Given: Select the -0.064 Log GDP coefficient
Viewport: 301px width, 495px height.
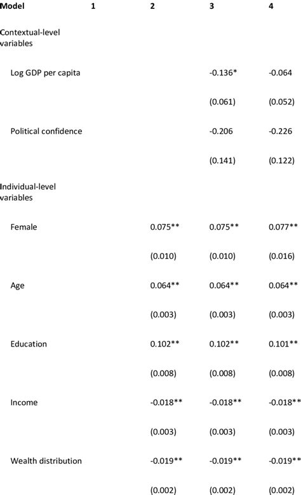Looking at the screenshot, I should pyautogui.click(x=281, y=72).
